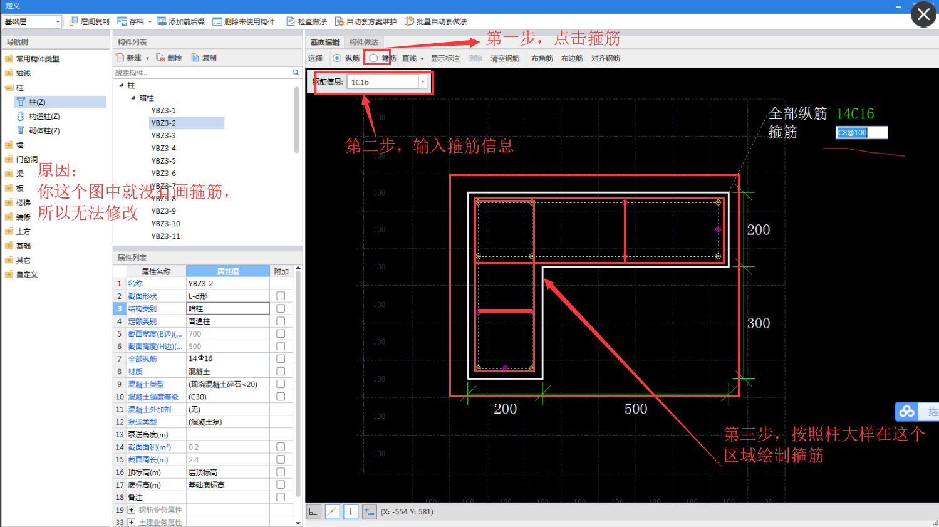Image resolution: width=939 pixels, height=527 pixels.
Task: Open the 轴线 folder in navigation tree
Action: [x=9, y=73]
